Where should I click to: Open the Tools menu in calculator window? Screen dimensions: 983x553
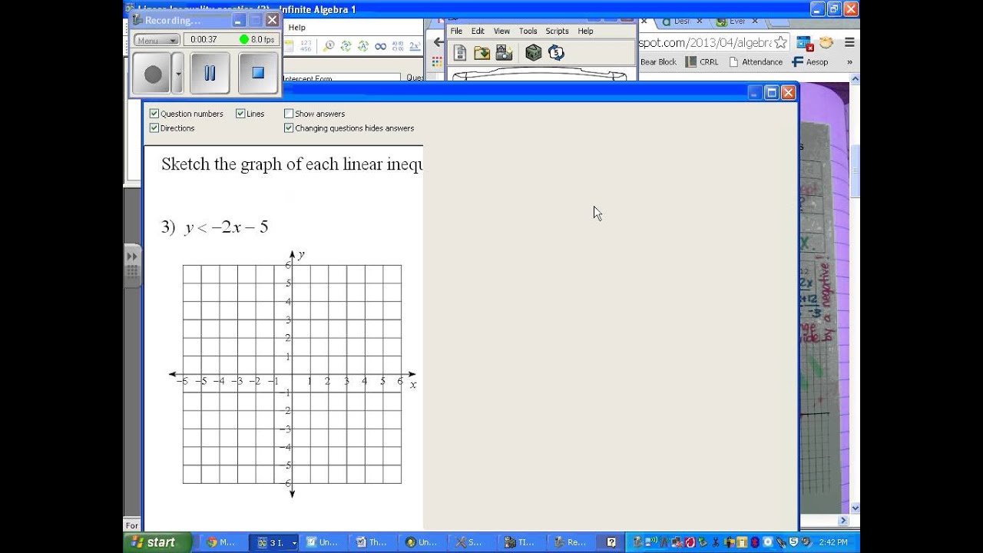click(528, 31)
